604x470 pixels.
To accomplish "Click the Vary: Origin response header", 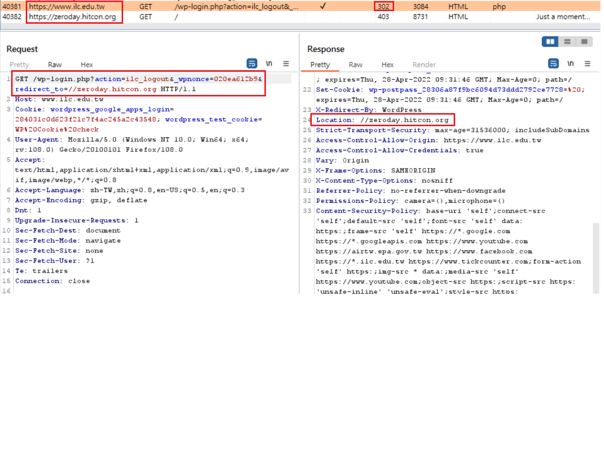I will [343, 160].
